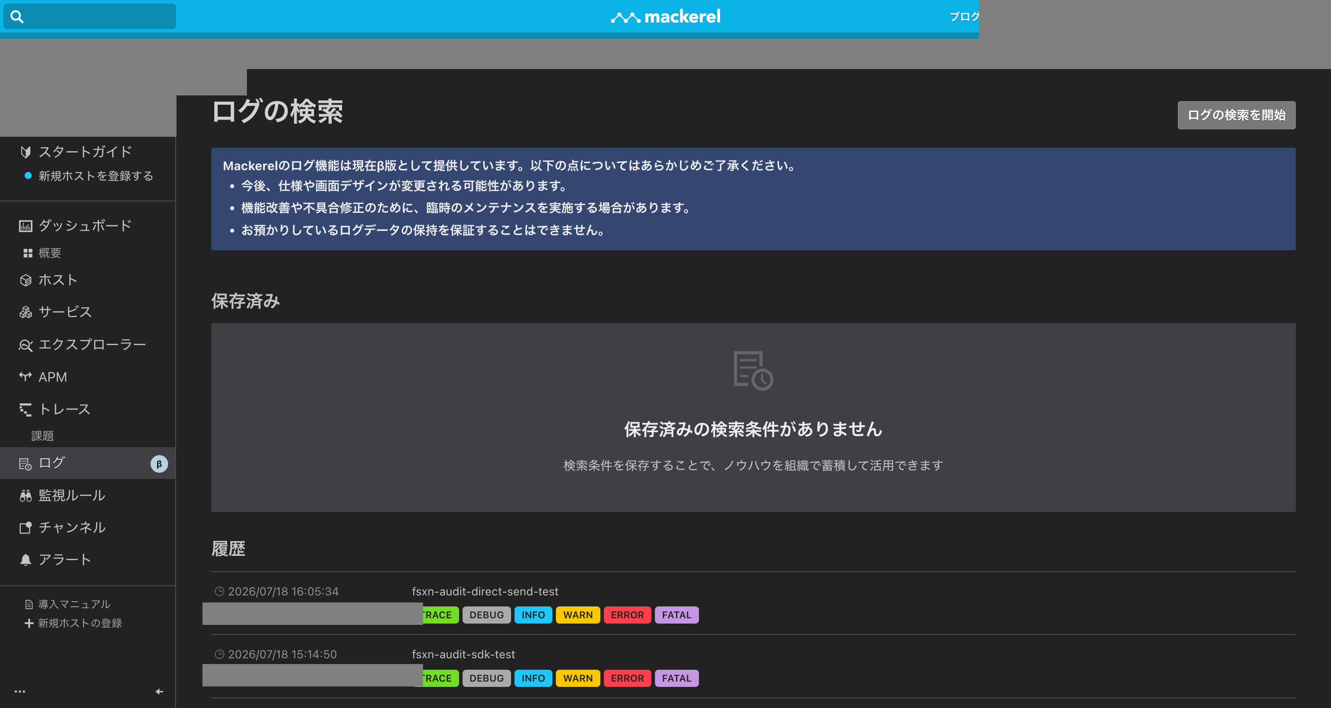Click the search magnifier icon in header
Viewport: 1331px width, 708px height.
coord(17,17)
